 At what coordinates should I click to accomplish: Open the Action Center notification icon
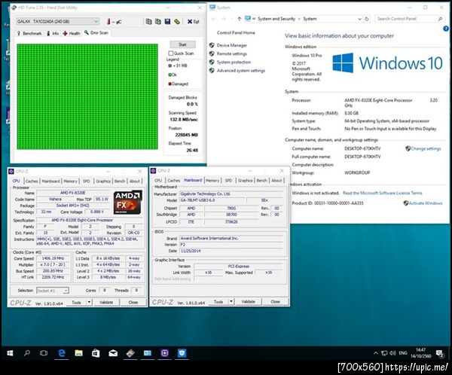tap(440, 353)
